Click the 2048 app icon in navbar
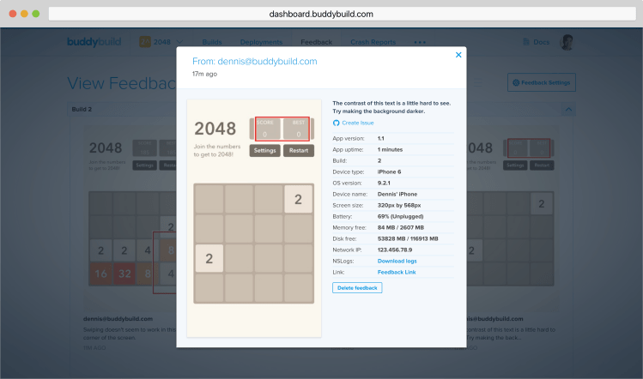Image resolution: width=643 pixels, height=379 pixels. tap(145, 42)
